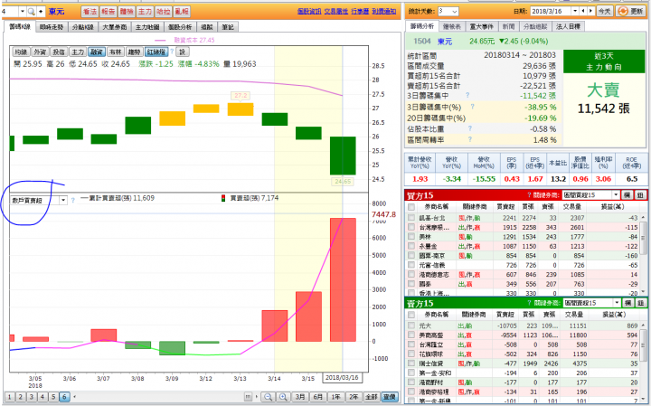Toggle the 紅綠燈 indicator button
Viewport: 651px width, 406px height.
click(156, 52)
